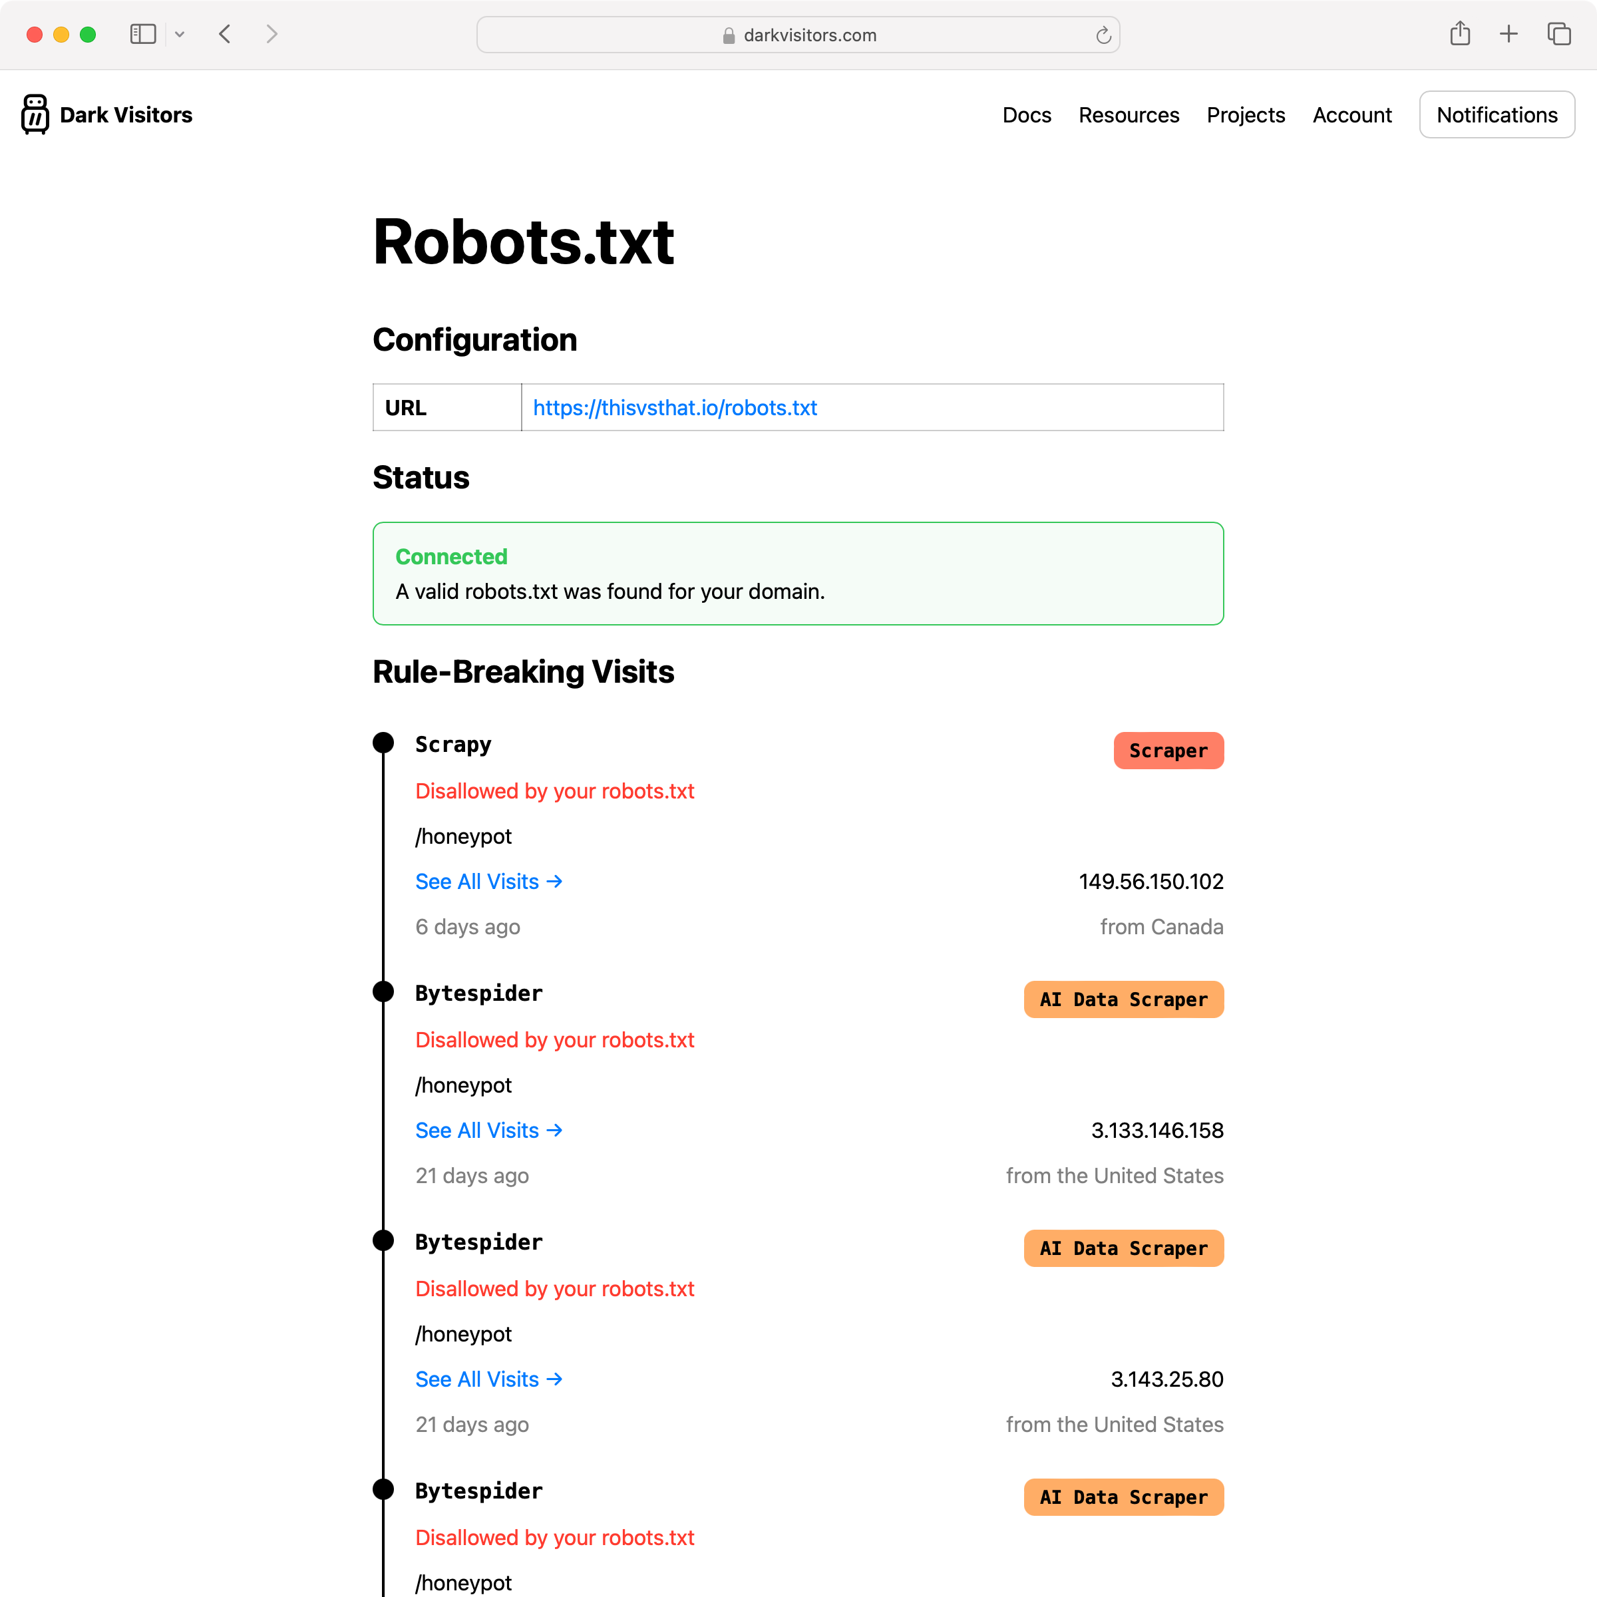
Task: Open the Share icon in the toolbar
Action: coord(1460,34)
